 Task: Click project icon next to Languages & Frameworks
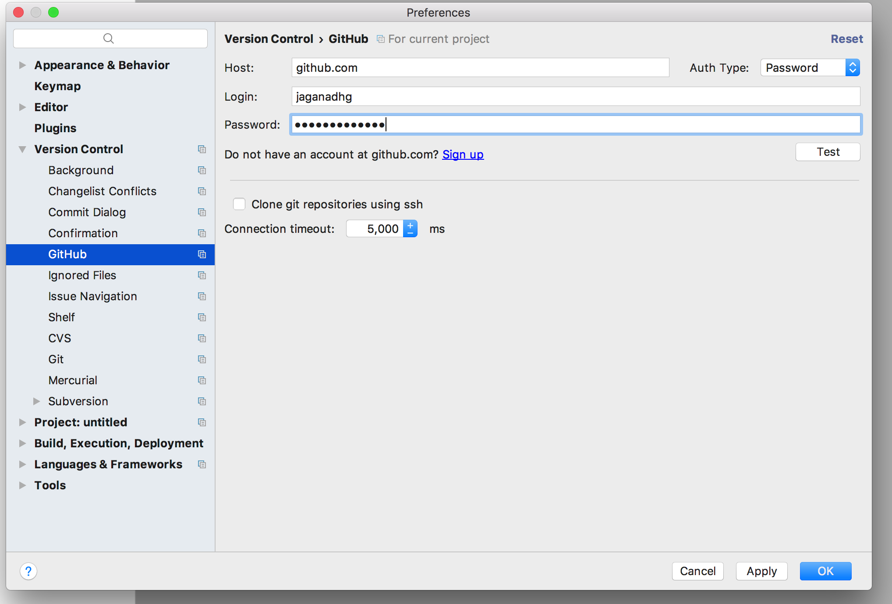point(202,464)
